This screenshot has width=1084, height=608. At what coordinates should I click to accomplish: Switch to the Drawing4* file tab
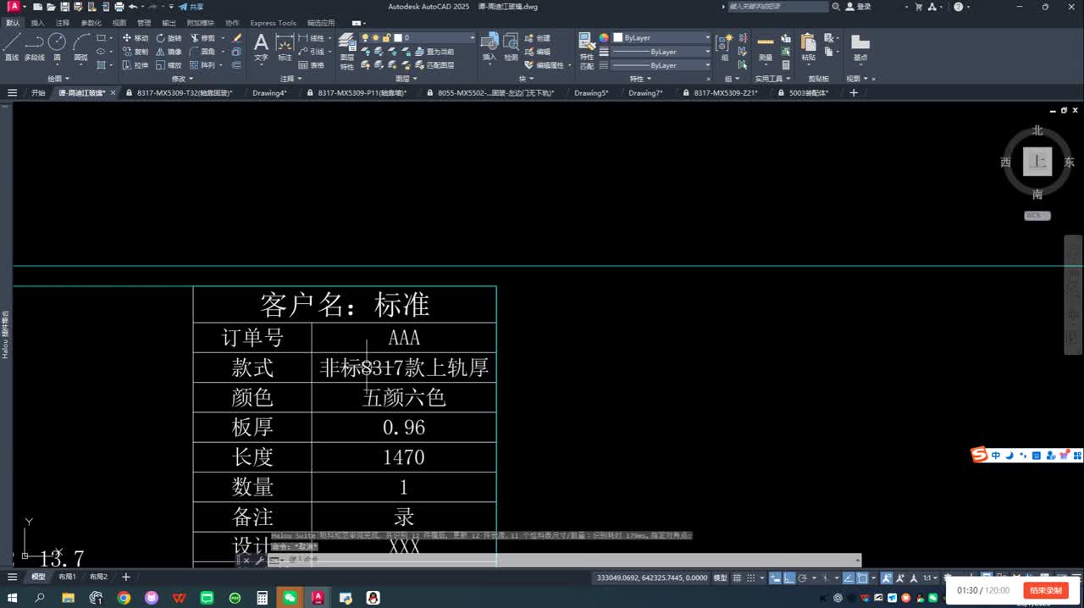click(269, 93)
